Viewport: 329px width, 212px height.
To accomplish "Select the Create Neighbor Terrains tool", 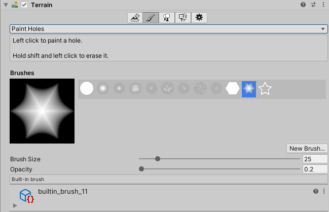I will [x=135, y=18].
